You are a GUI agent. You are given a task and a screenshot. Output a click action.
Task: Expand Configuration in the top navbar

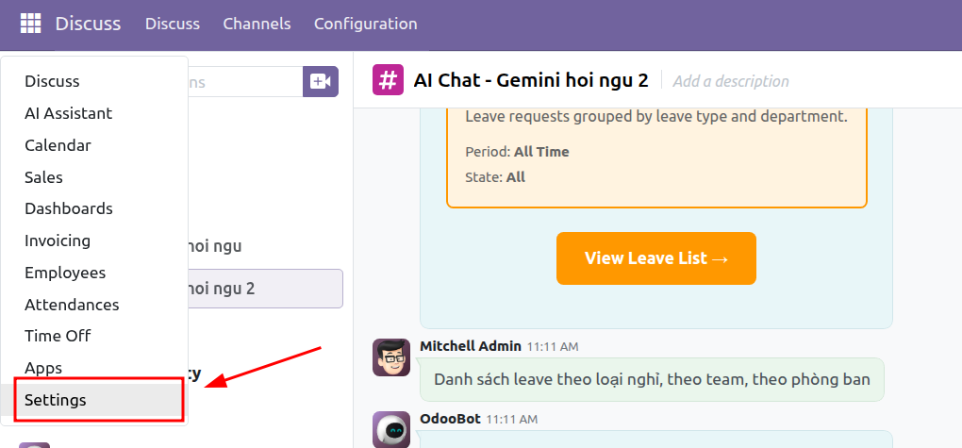point(366,24)
